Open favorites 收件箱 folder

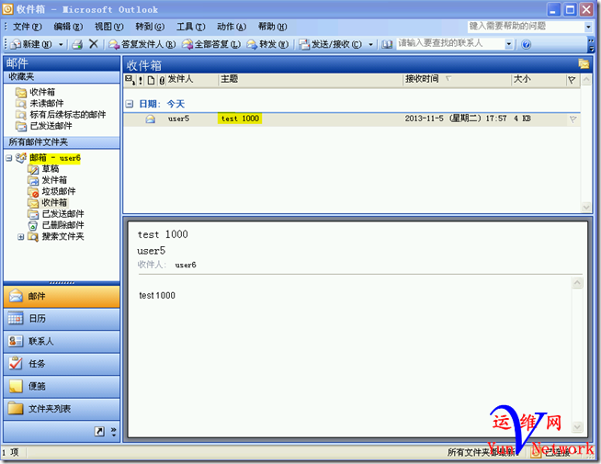point(42,92)
